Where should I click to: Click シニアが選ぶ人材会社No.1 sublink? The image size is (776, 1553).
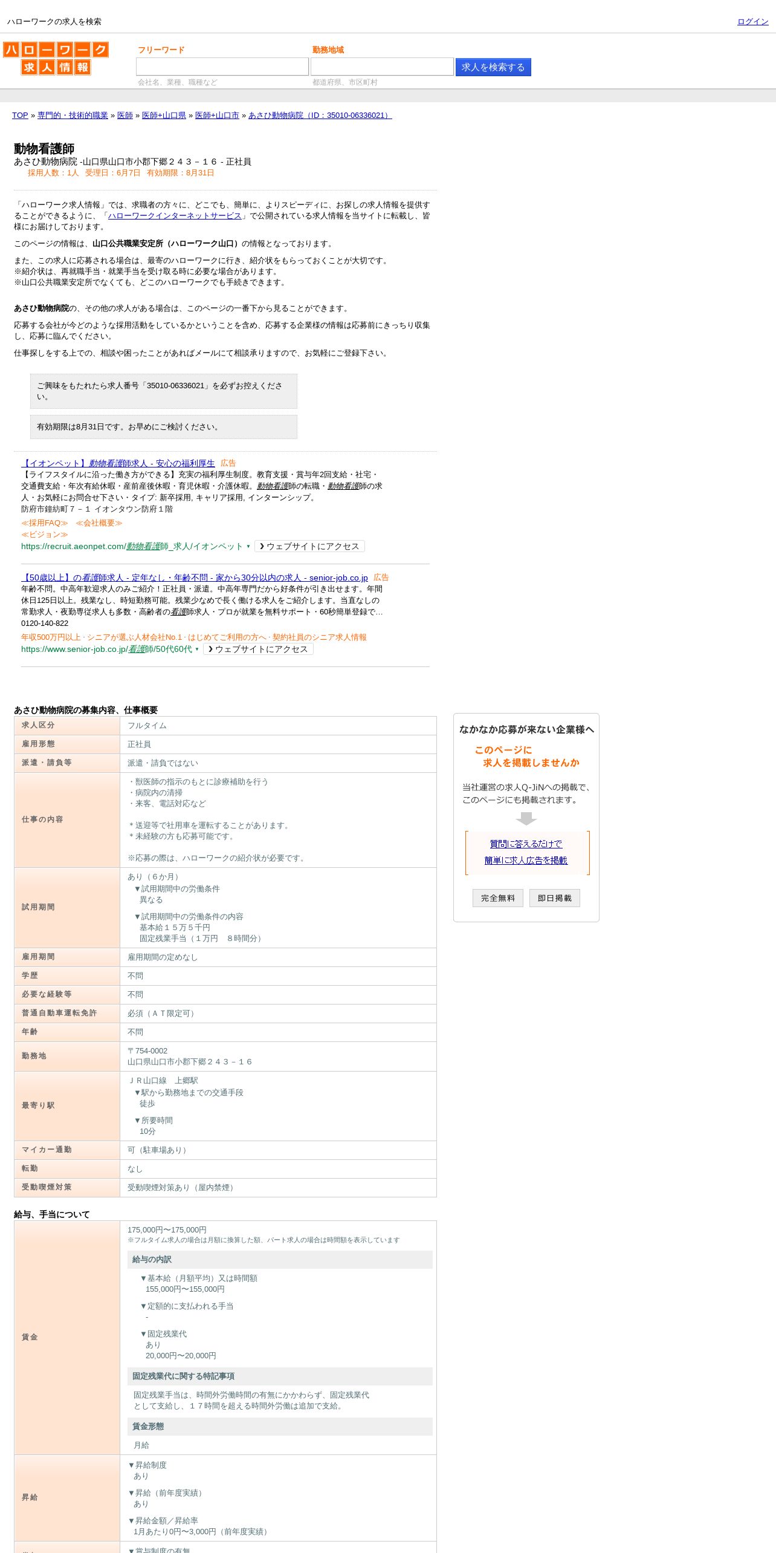click(x=135, y=637)
